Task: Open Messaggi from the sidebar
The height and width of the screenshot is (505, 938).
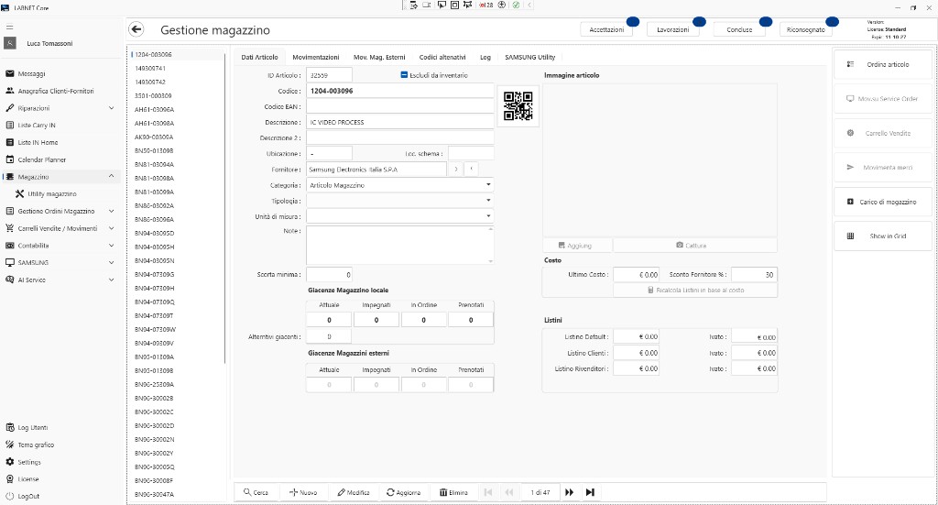Action: pyautogui.click(x=31, y=73)
